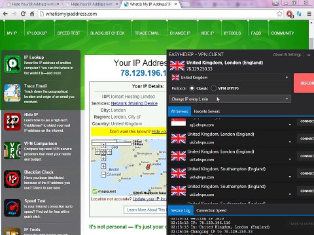Pan the map up with arrow
This screenshot has height=235, width=314.
(103, 146)
